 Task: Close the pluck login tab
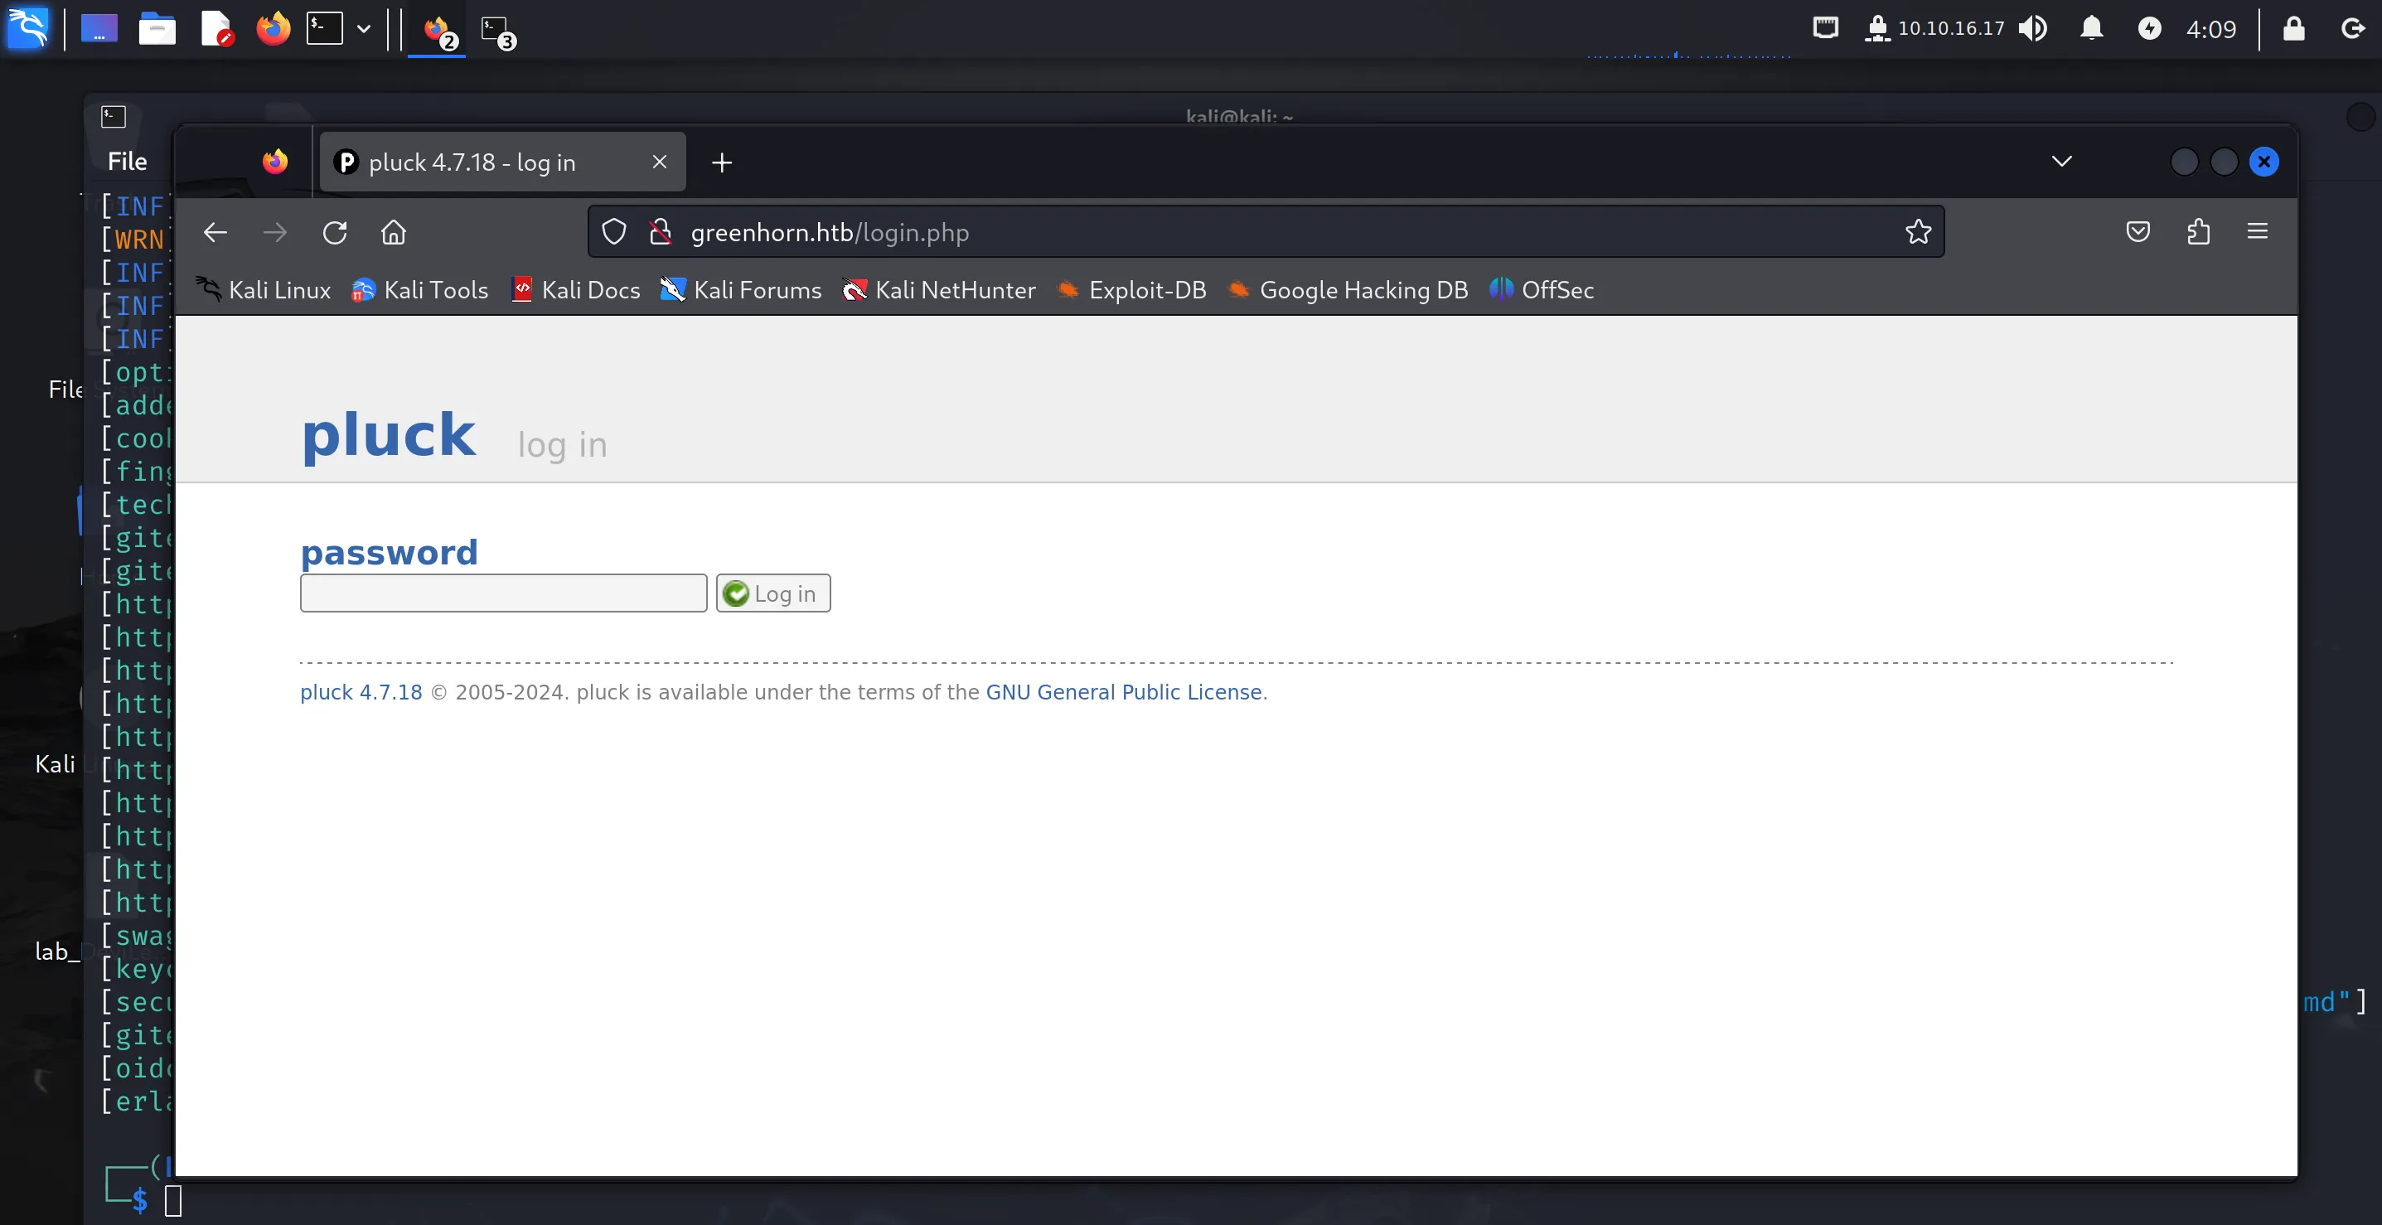tap(659, 162)
